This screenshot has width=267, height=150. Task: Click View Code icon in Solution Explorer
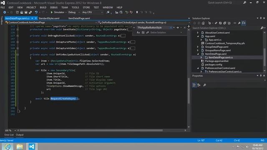tap(235, 23)
